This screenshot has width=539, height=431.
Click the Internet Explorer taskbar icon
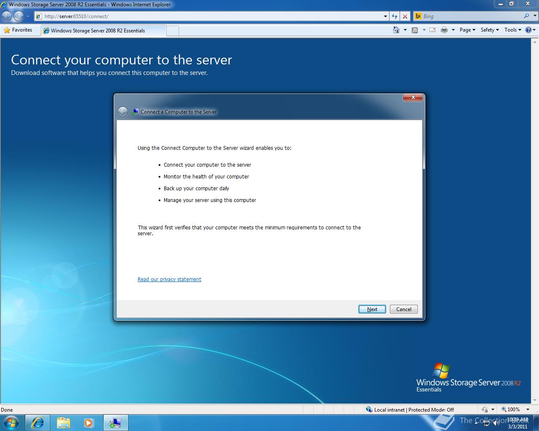(x=37, y=423)
